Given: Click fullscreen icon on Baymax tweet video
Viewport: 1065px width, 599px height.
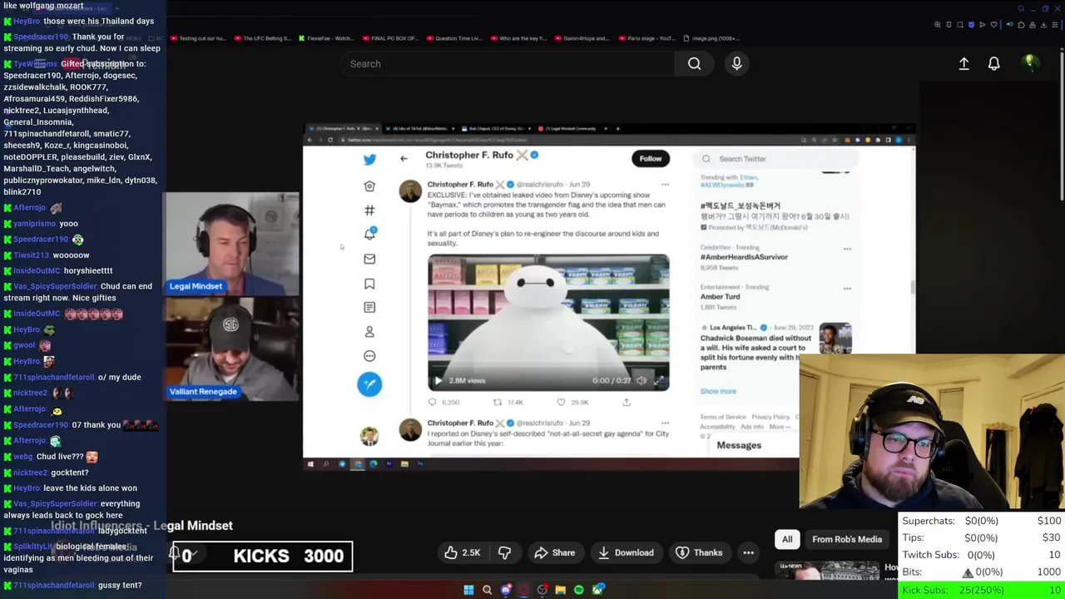Looking at the screenshot, I should click(x=658, y=380).
